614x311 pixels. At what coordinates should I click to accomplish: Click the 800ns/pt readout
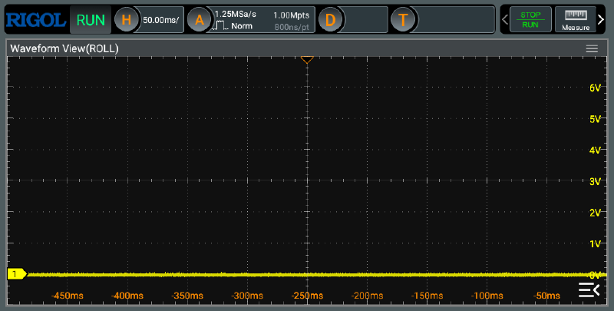(292, 27)
